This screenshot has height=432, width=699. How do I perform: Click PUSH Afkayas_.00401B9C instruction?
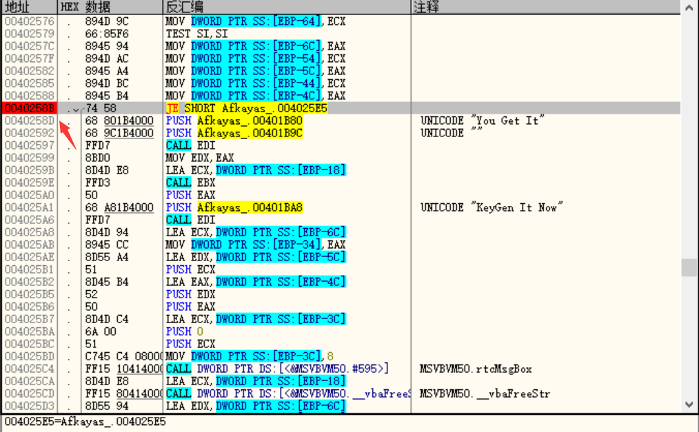point(234,133)
